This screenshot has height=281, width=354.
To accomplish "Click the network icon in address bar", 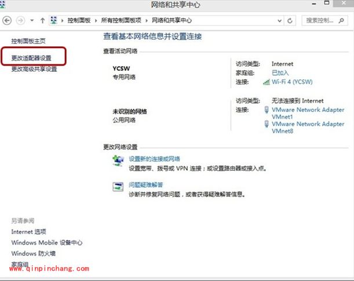I will pos(54,20).
